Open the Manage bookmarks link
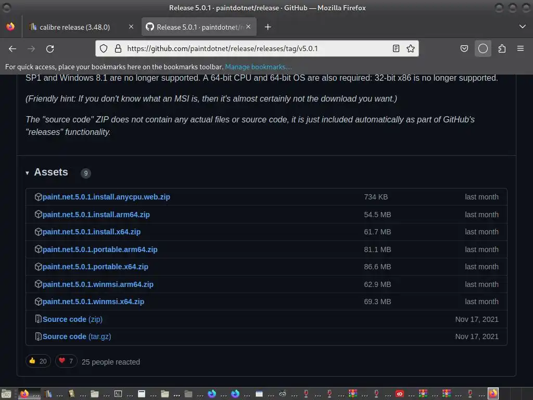Viewport: 533px width, 400px height. coord(258,67)
